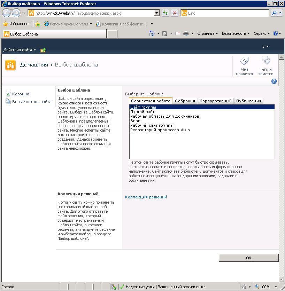Select the 'Выбор шаблона' browser tab
Viewport: 285px width, 291px height.
pos(54,34)
